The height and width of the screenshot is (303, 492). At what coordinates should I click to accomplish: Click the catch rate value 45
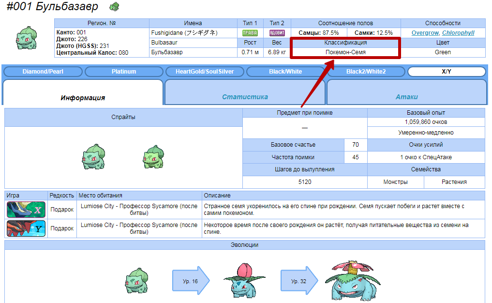(356, 157)
